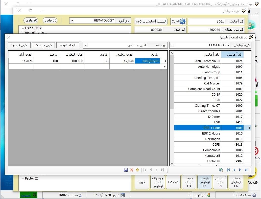Select the ESR 2 Hours row
This screenshot has height=199, width=261.
pos(209,133)
